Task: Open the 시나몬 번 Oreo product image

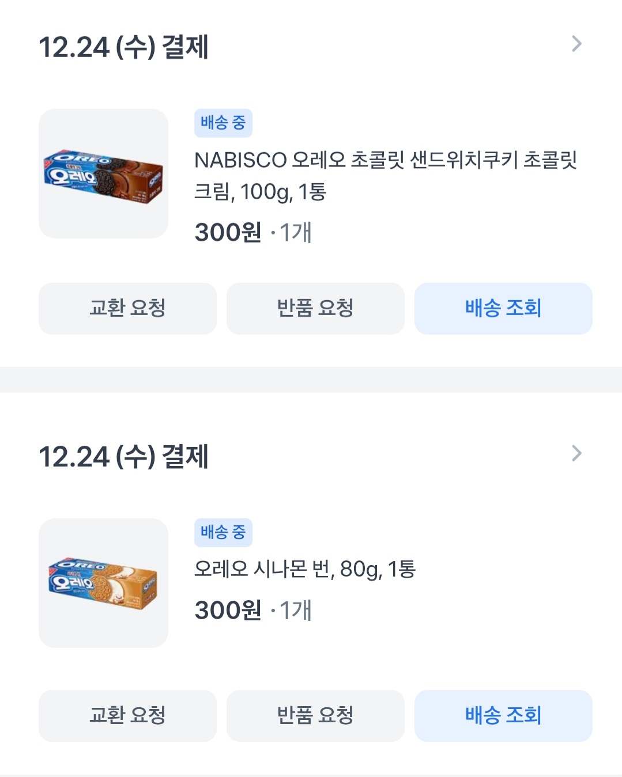Action: [x=103, y=583]
